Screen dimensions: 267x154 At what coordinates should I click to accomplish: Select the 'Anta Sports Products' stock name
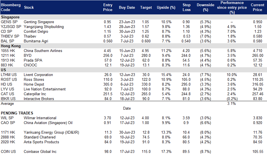click(x=41, y=142)
